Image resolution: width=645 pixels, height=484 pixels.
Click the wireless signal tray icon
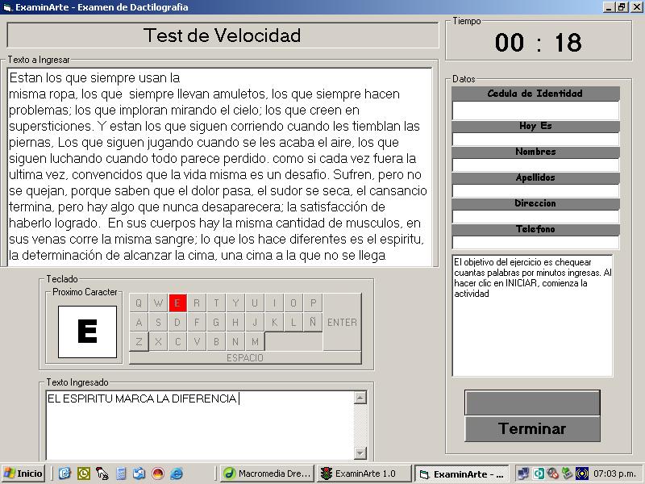tap(582, 474)
